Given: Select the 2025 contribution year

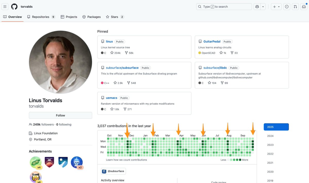Looking at the screenshot, I should (x=276, y=127).
